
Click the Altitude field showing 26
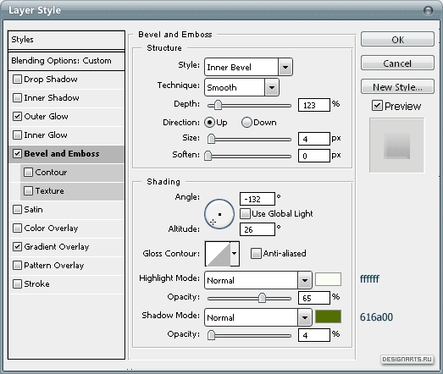pyautogui.click(x=257, y=229)
